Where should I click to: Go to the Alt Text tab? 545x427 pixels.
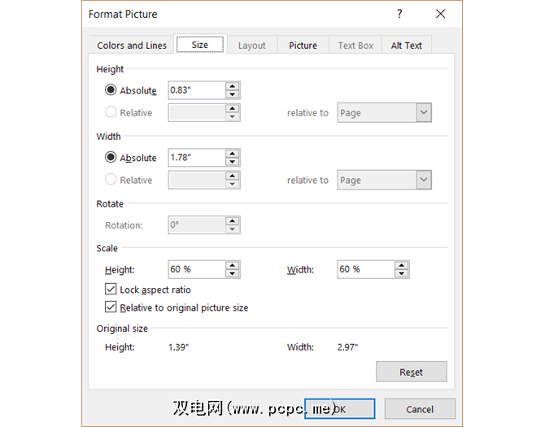pyautogui.click(x=406, y=46)
